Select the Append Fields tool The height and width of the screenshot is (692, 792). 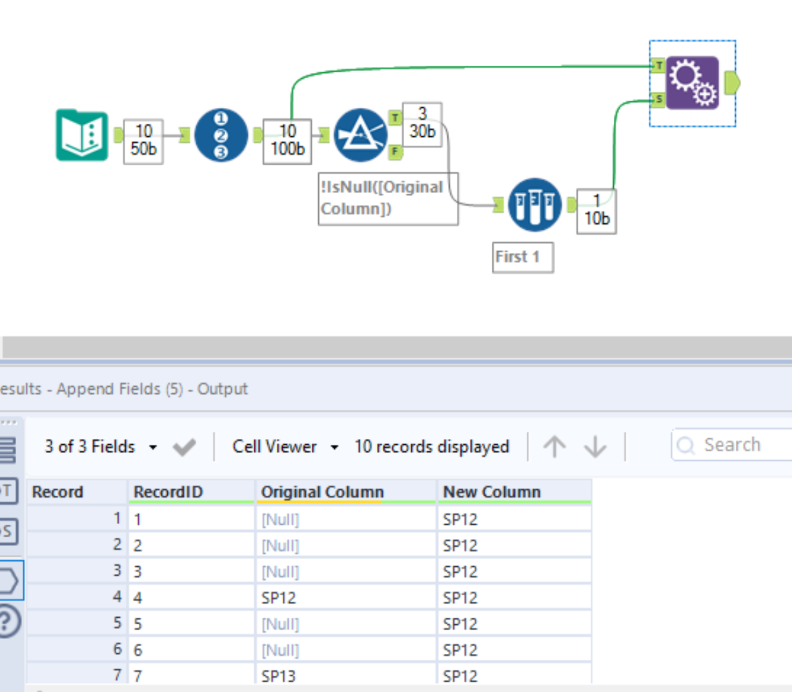click(691, 83)
